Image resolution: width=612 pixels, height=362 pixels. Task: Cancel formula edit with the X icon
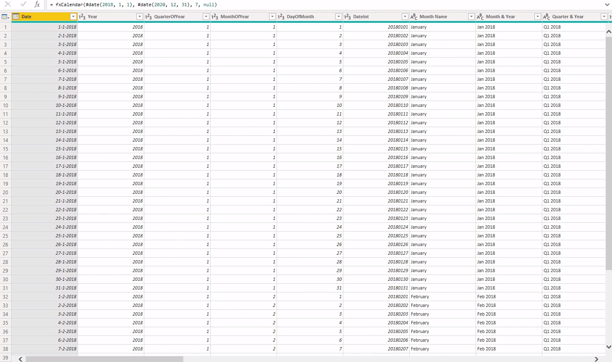(x=7, y=5)
